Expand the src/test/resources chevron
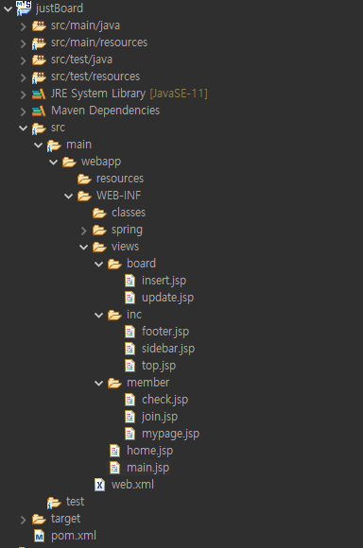 23,77
